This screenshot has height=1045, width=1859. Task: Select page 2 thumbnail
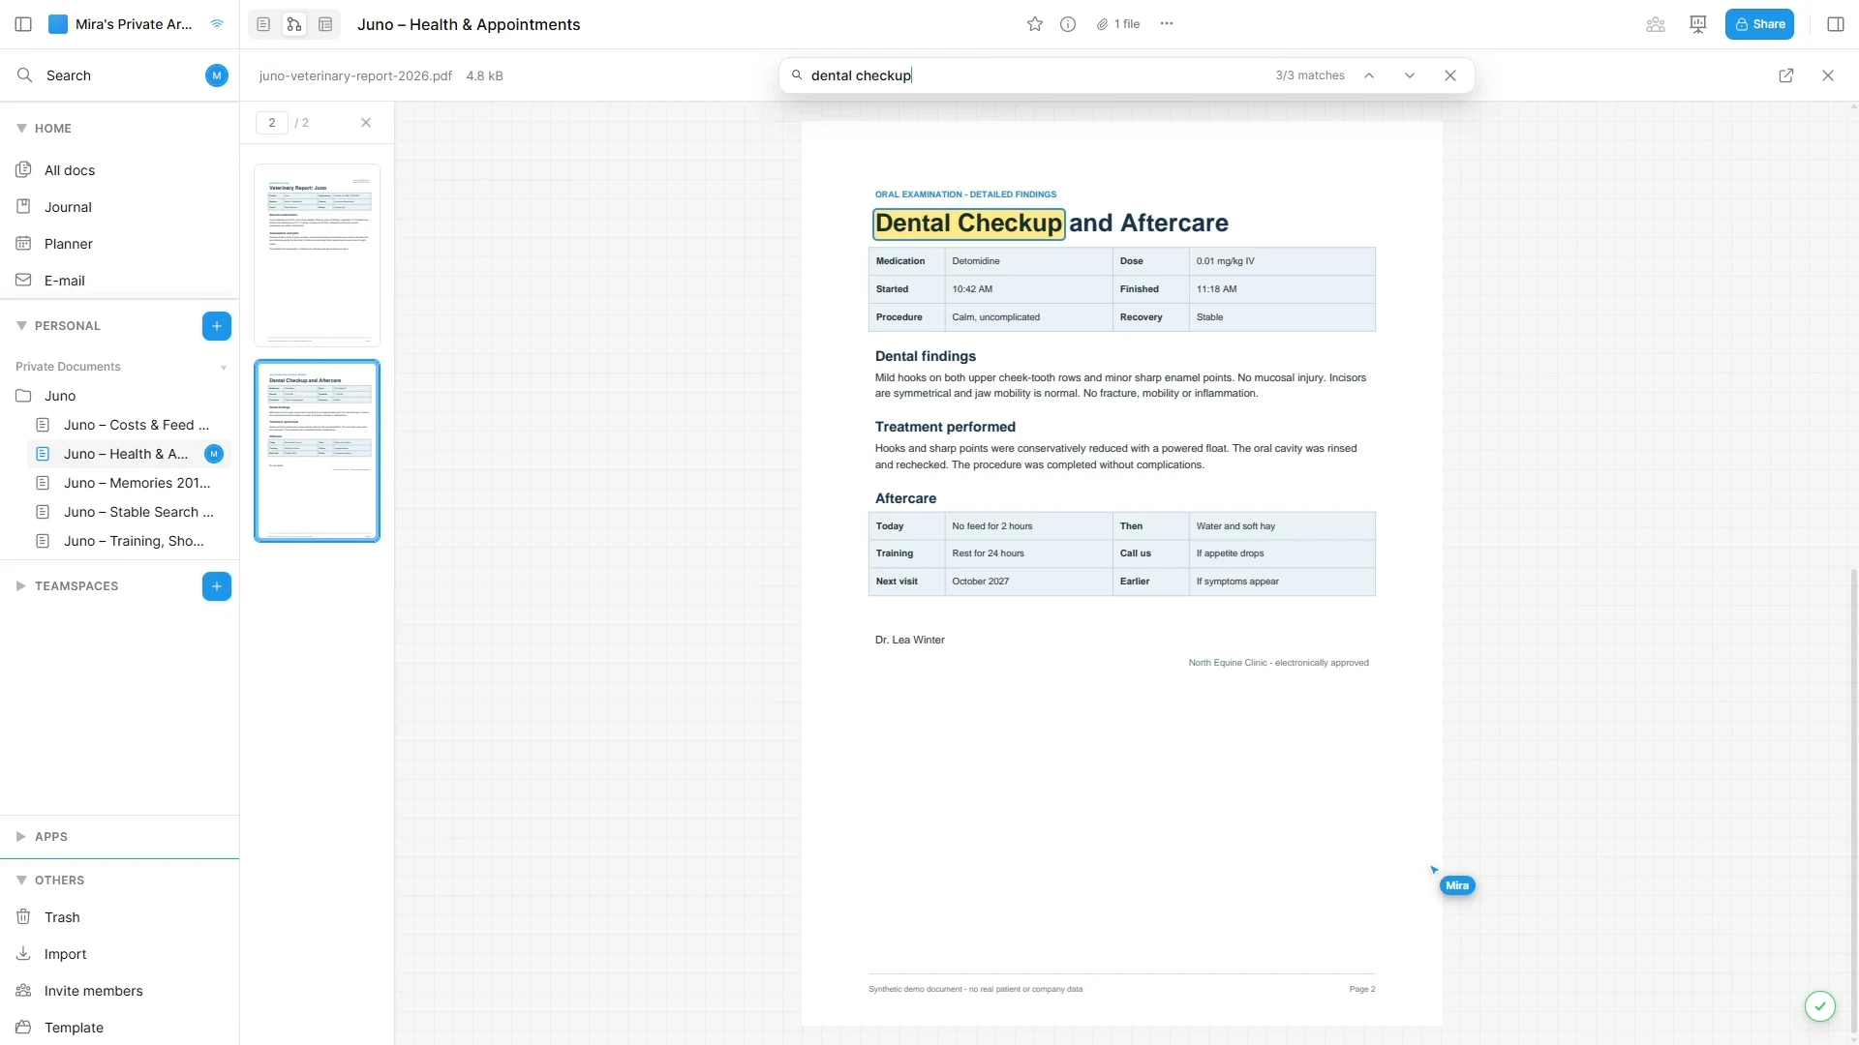(317, 451)
